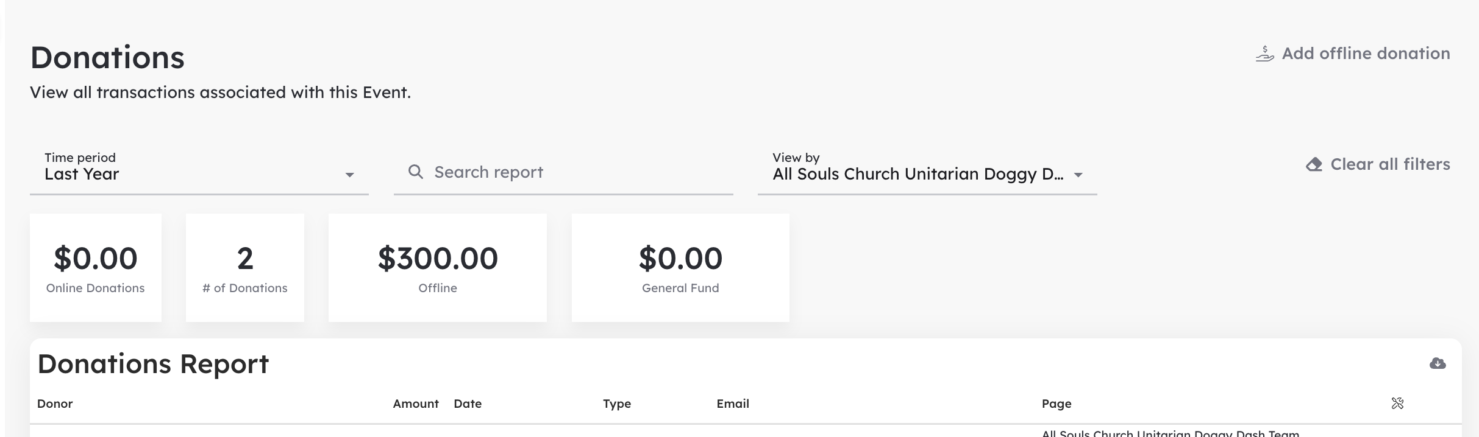Sort by the Amount column header

click(x=416, y=404)
